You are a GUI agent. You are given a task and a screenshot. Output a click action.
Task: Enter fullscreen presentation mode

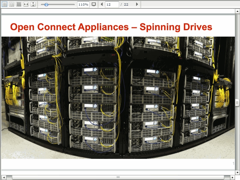click(94, 4)
